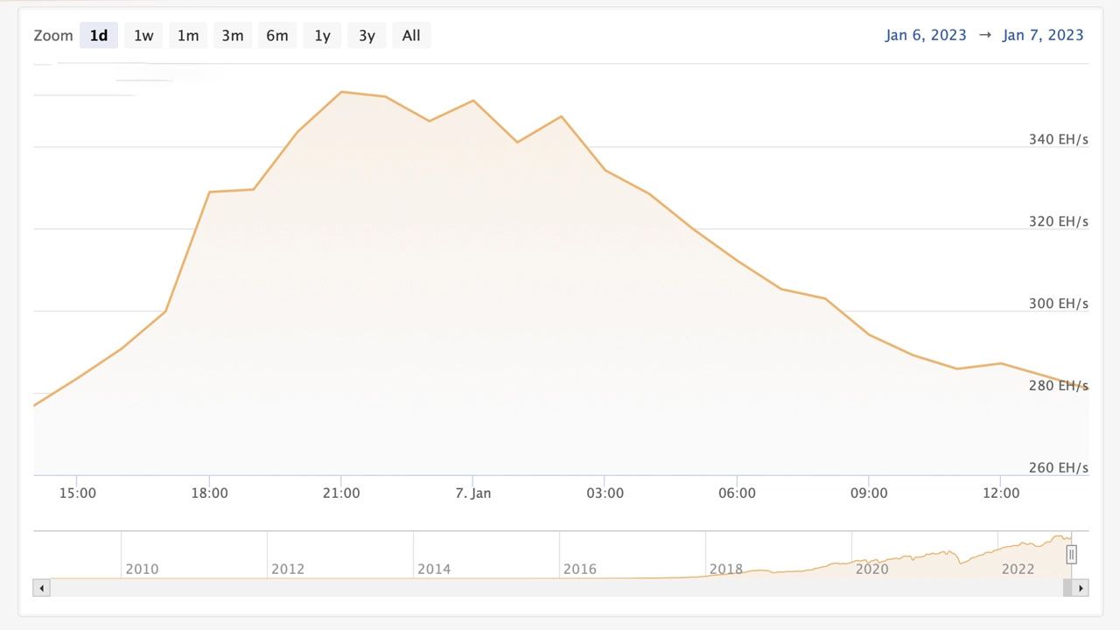Click the 2016 navigator year marker
1120x630 pixels.
coord(580,569)
